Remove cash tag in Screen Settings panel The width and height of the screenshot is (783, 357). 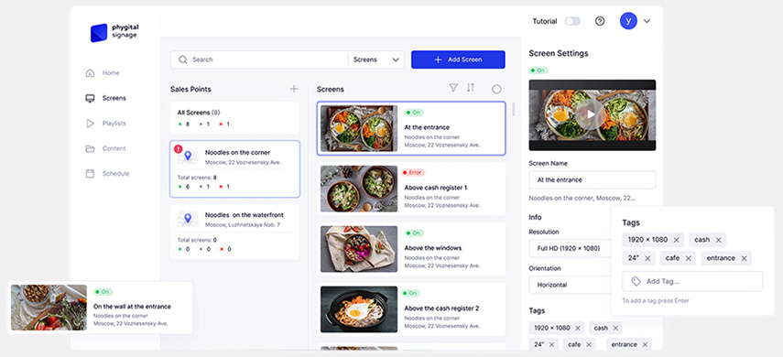point(615,329)
